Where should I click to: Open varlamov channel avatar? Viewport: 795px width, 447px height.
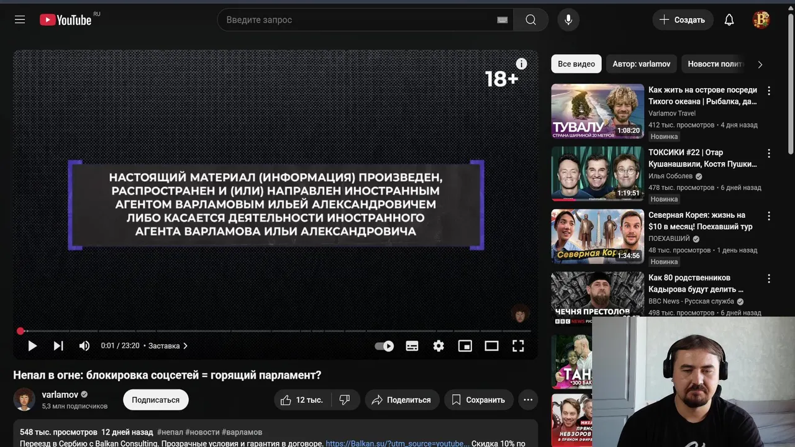pyautogui.click(x=24, y=399)
